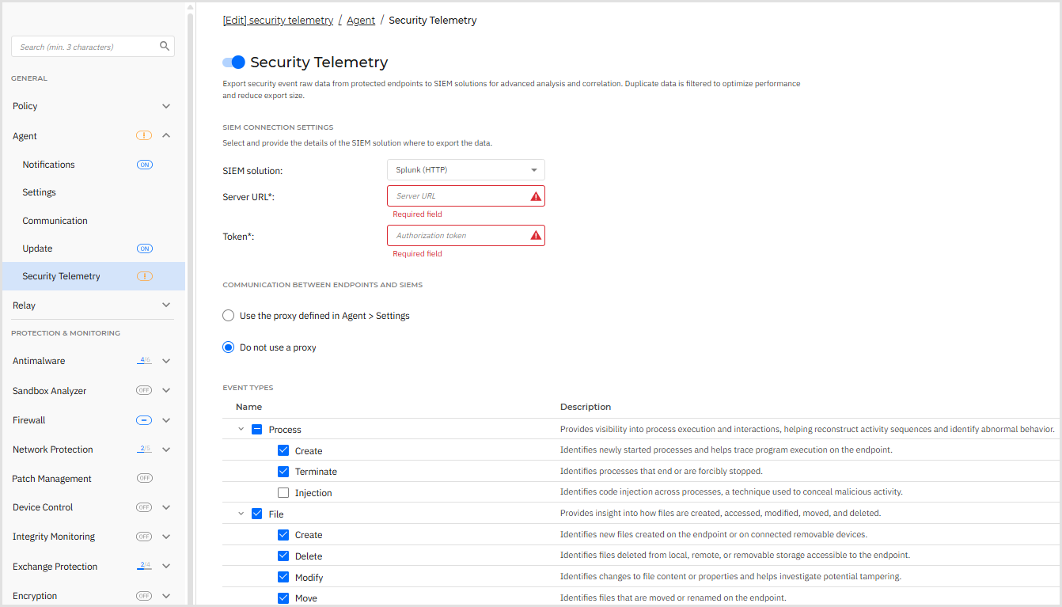
Task: Open the Notifications item under Agent
Action: coord(49,165)
